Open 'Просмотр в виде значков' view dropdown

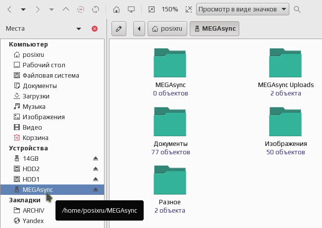pos(243,9)
